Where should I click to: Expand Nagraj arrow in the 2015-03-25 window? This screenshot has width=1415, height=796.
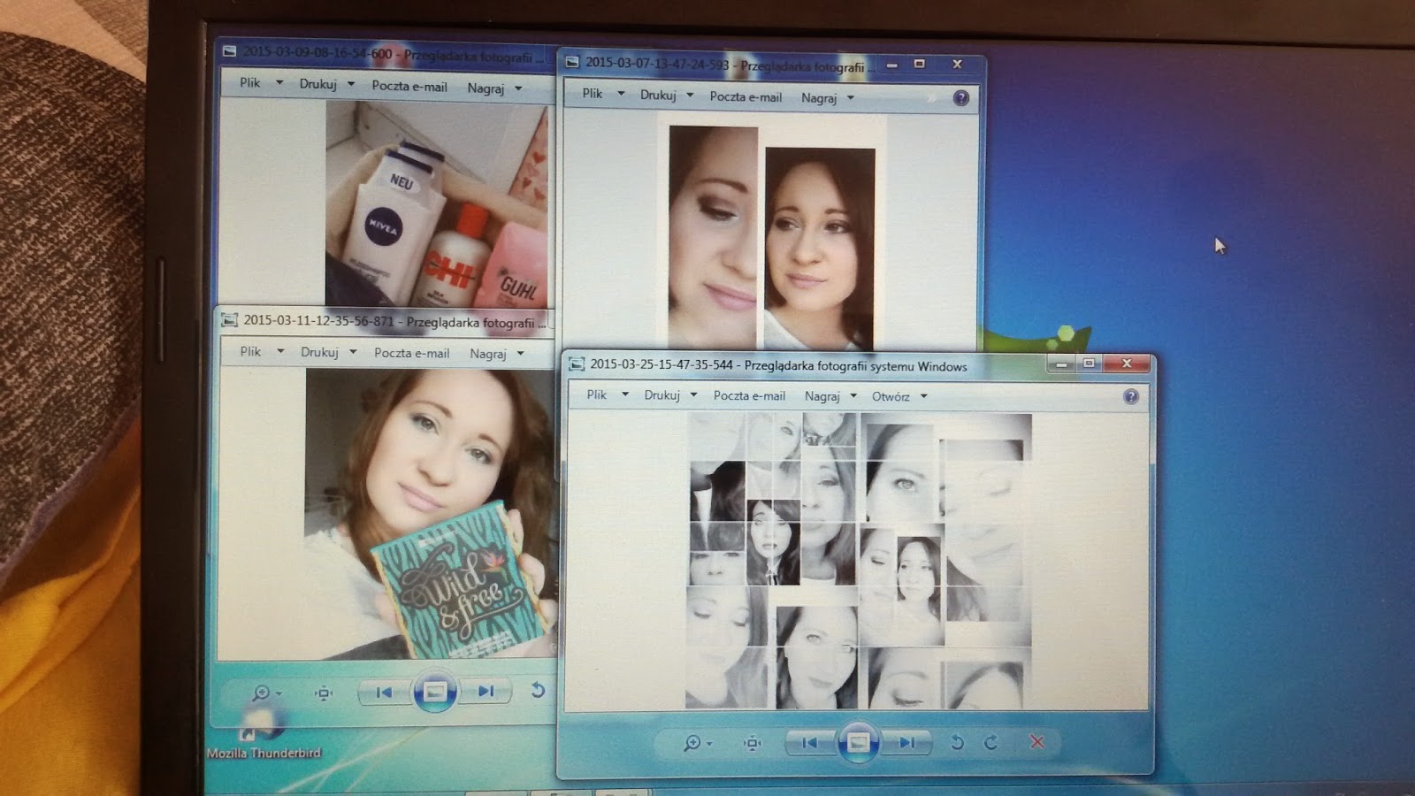(853, 396)
